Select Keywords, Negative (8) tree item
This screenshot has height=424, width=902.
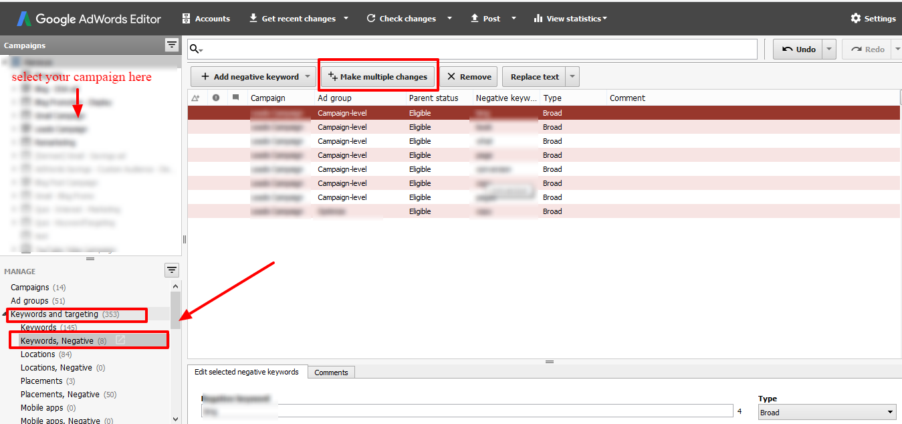point(64,341)
